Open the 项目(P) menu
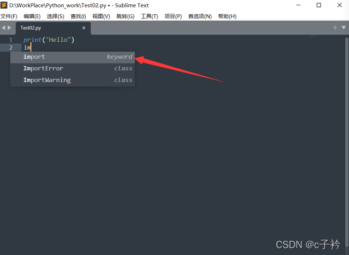This screenshot has width=349, height=255. tap(173, 16)
